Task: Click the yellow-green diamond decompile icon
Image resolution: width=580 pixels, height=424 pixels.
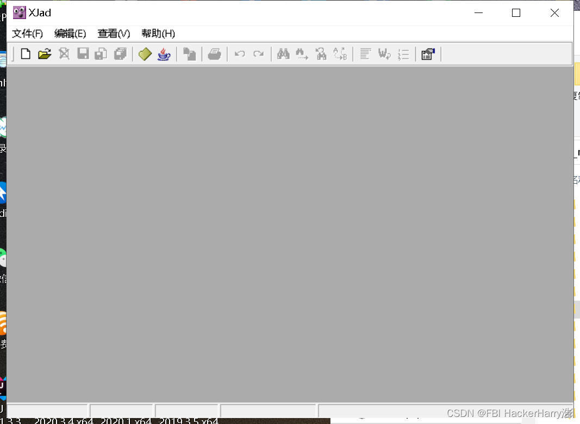Action: coord(145,54)
